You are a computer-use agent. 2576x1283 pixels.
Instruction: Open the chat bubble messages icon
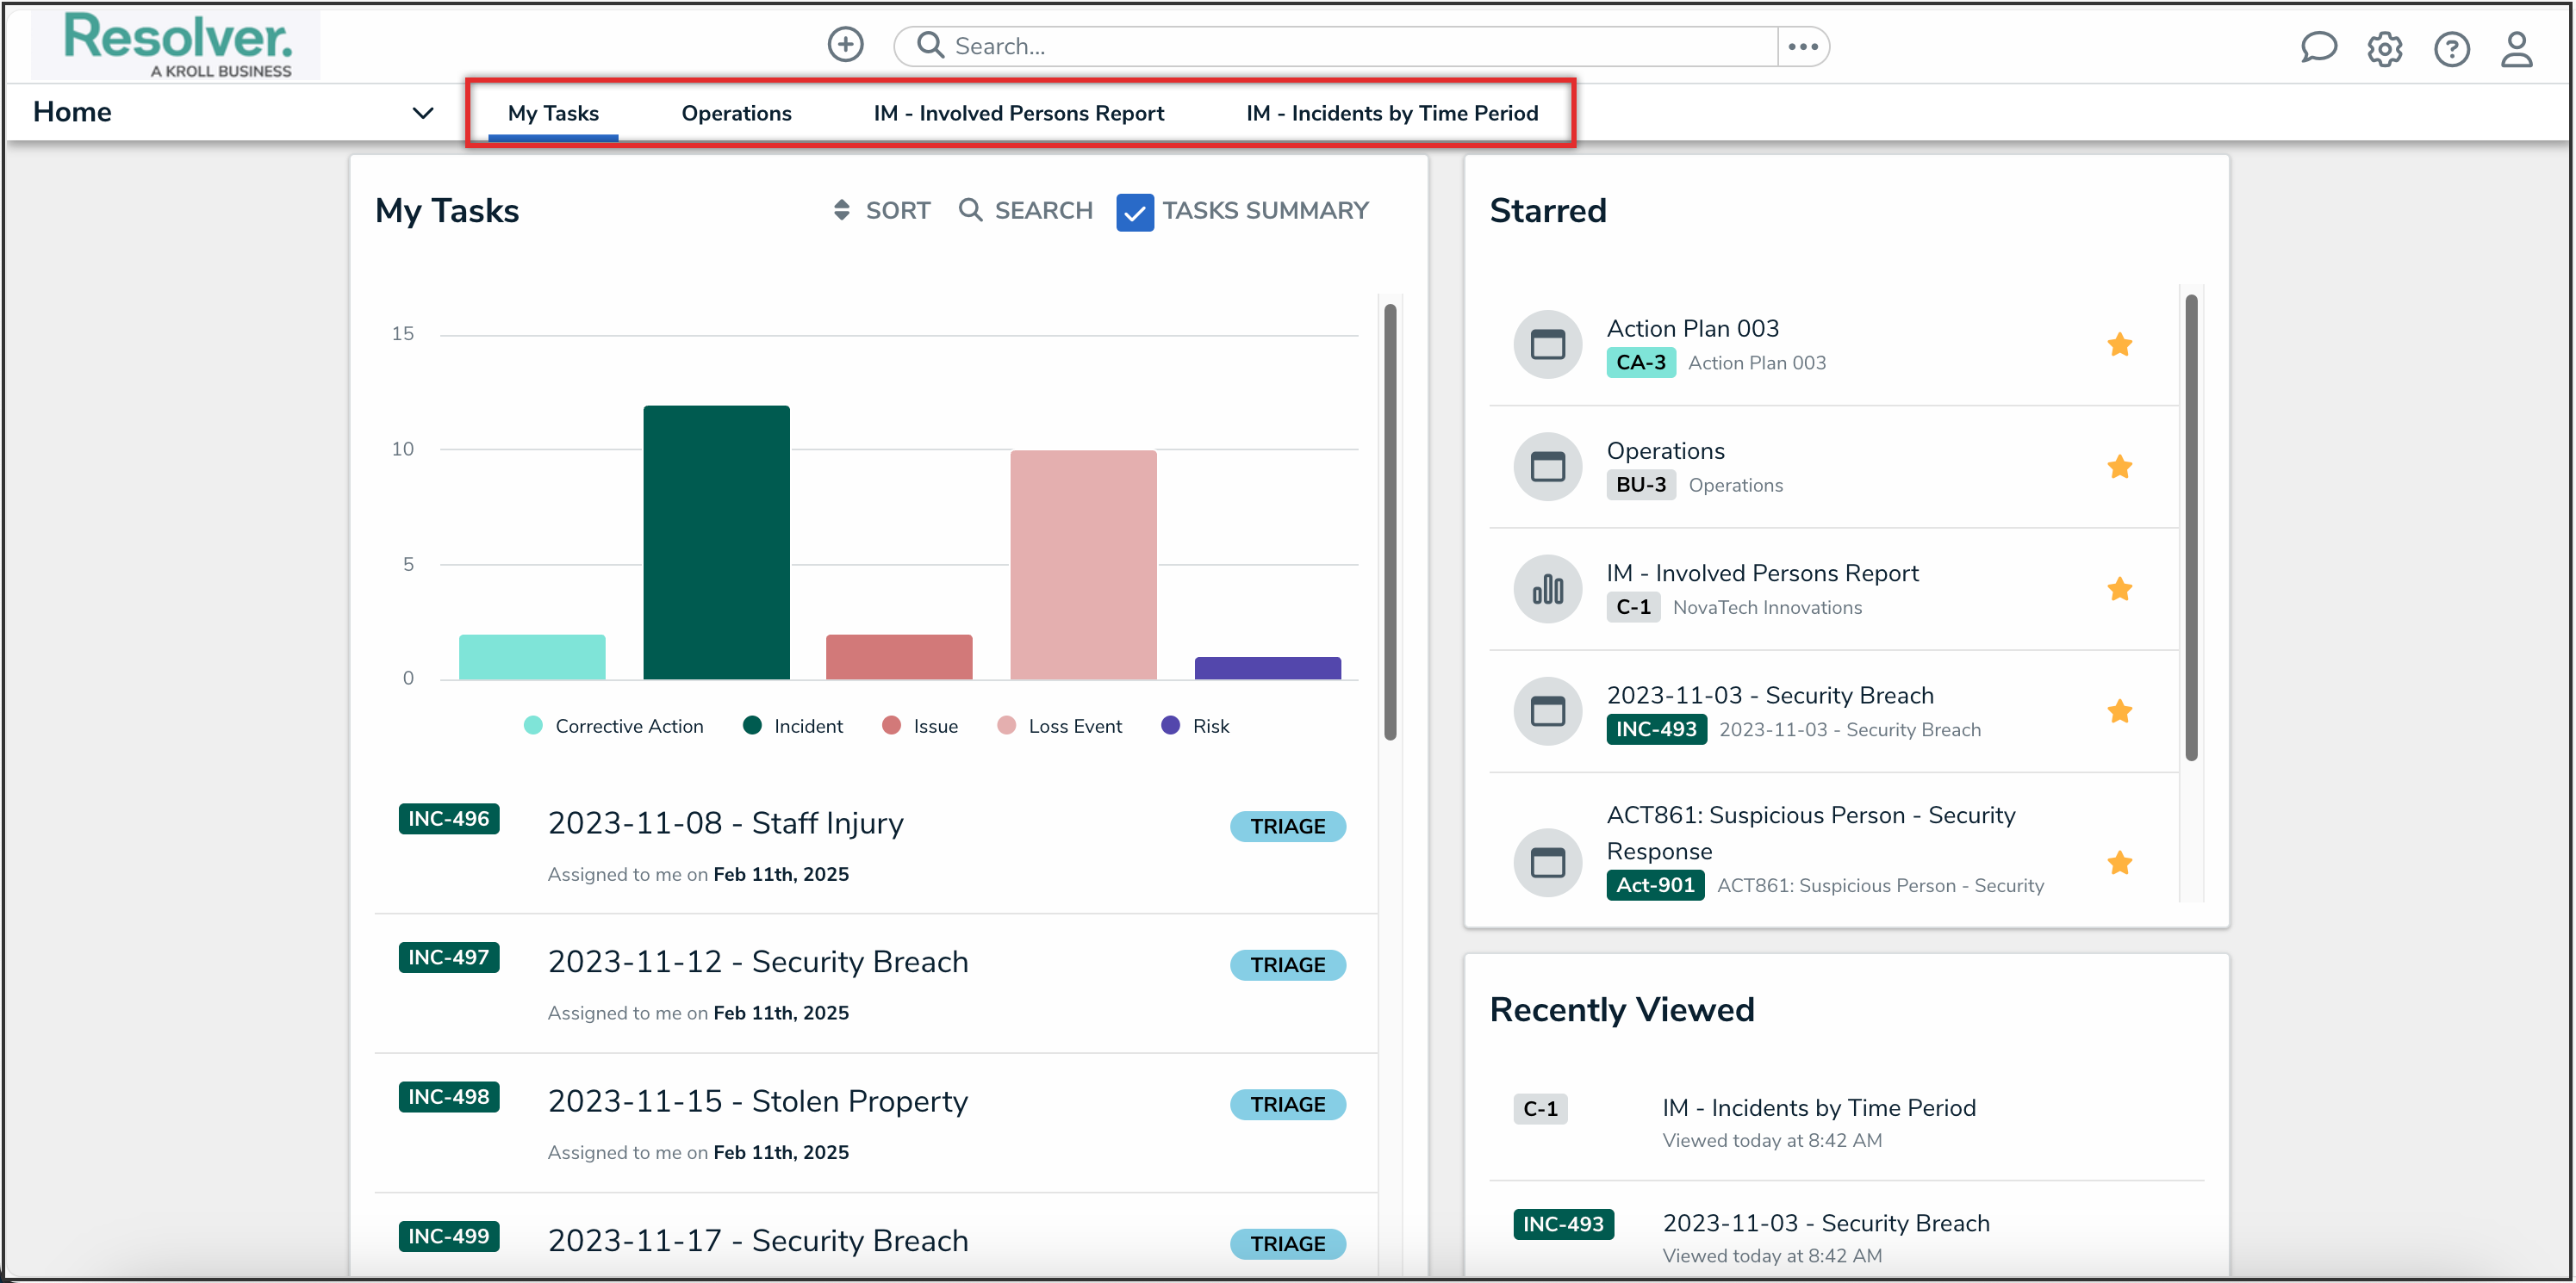[2317, 48]
